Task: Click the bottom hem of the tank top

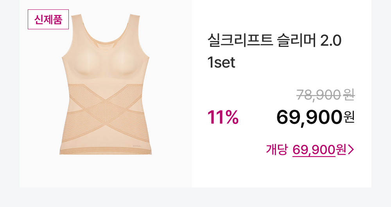Action: coord(106,150)
